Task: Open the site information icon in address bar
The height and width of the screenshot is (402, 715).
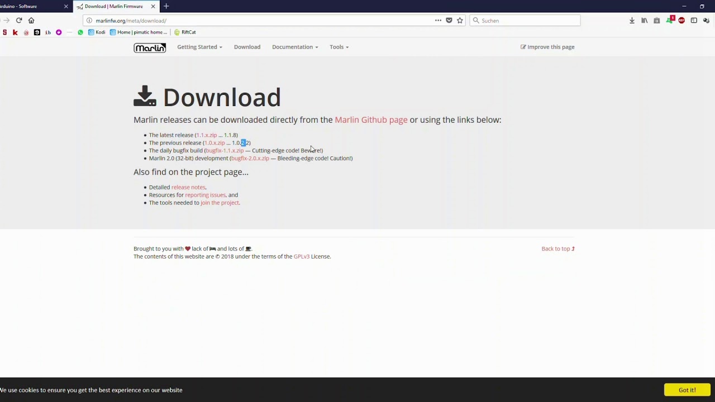Action: (x=89, y=21)
